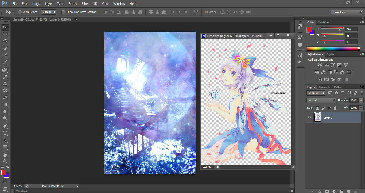Open the Layers panel options menu

click(x=362, y=87)
